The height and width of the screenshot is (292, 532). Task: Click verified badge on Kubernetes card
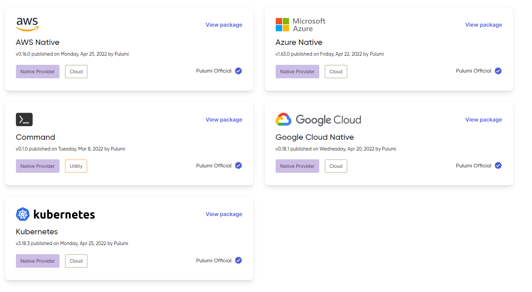click(x=238, y=260)
